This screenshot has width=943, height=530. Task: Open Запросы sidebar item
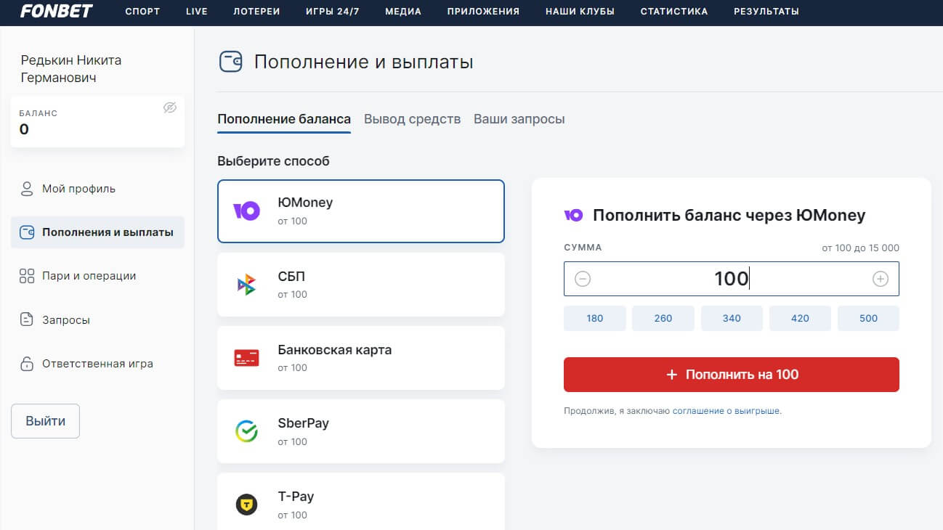[97, 319]
